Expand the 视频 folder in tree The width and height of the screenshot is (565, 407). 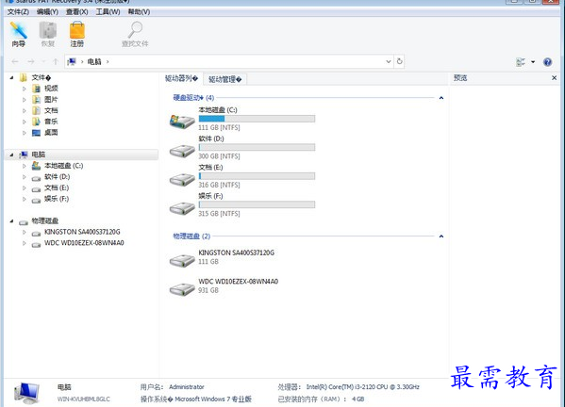(25, 89)
